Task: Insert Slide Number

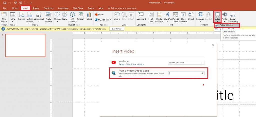Action: pos(183,17)
